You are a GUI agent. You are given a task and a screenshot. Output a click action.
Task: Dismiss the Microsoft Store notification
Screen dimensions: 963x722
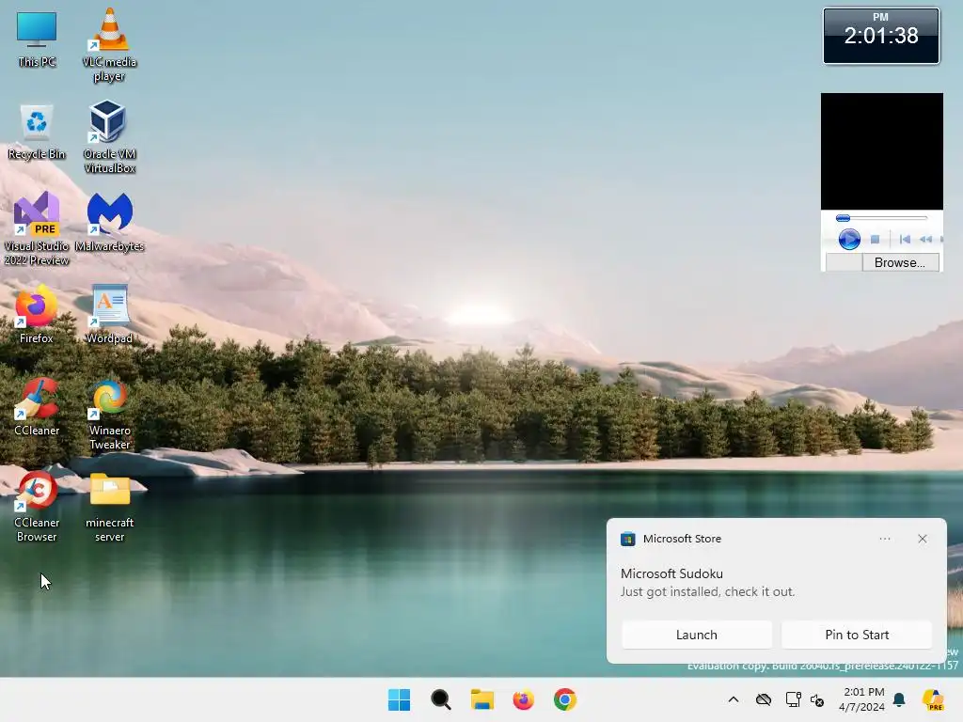click(x=923, y=539)
